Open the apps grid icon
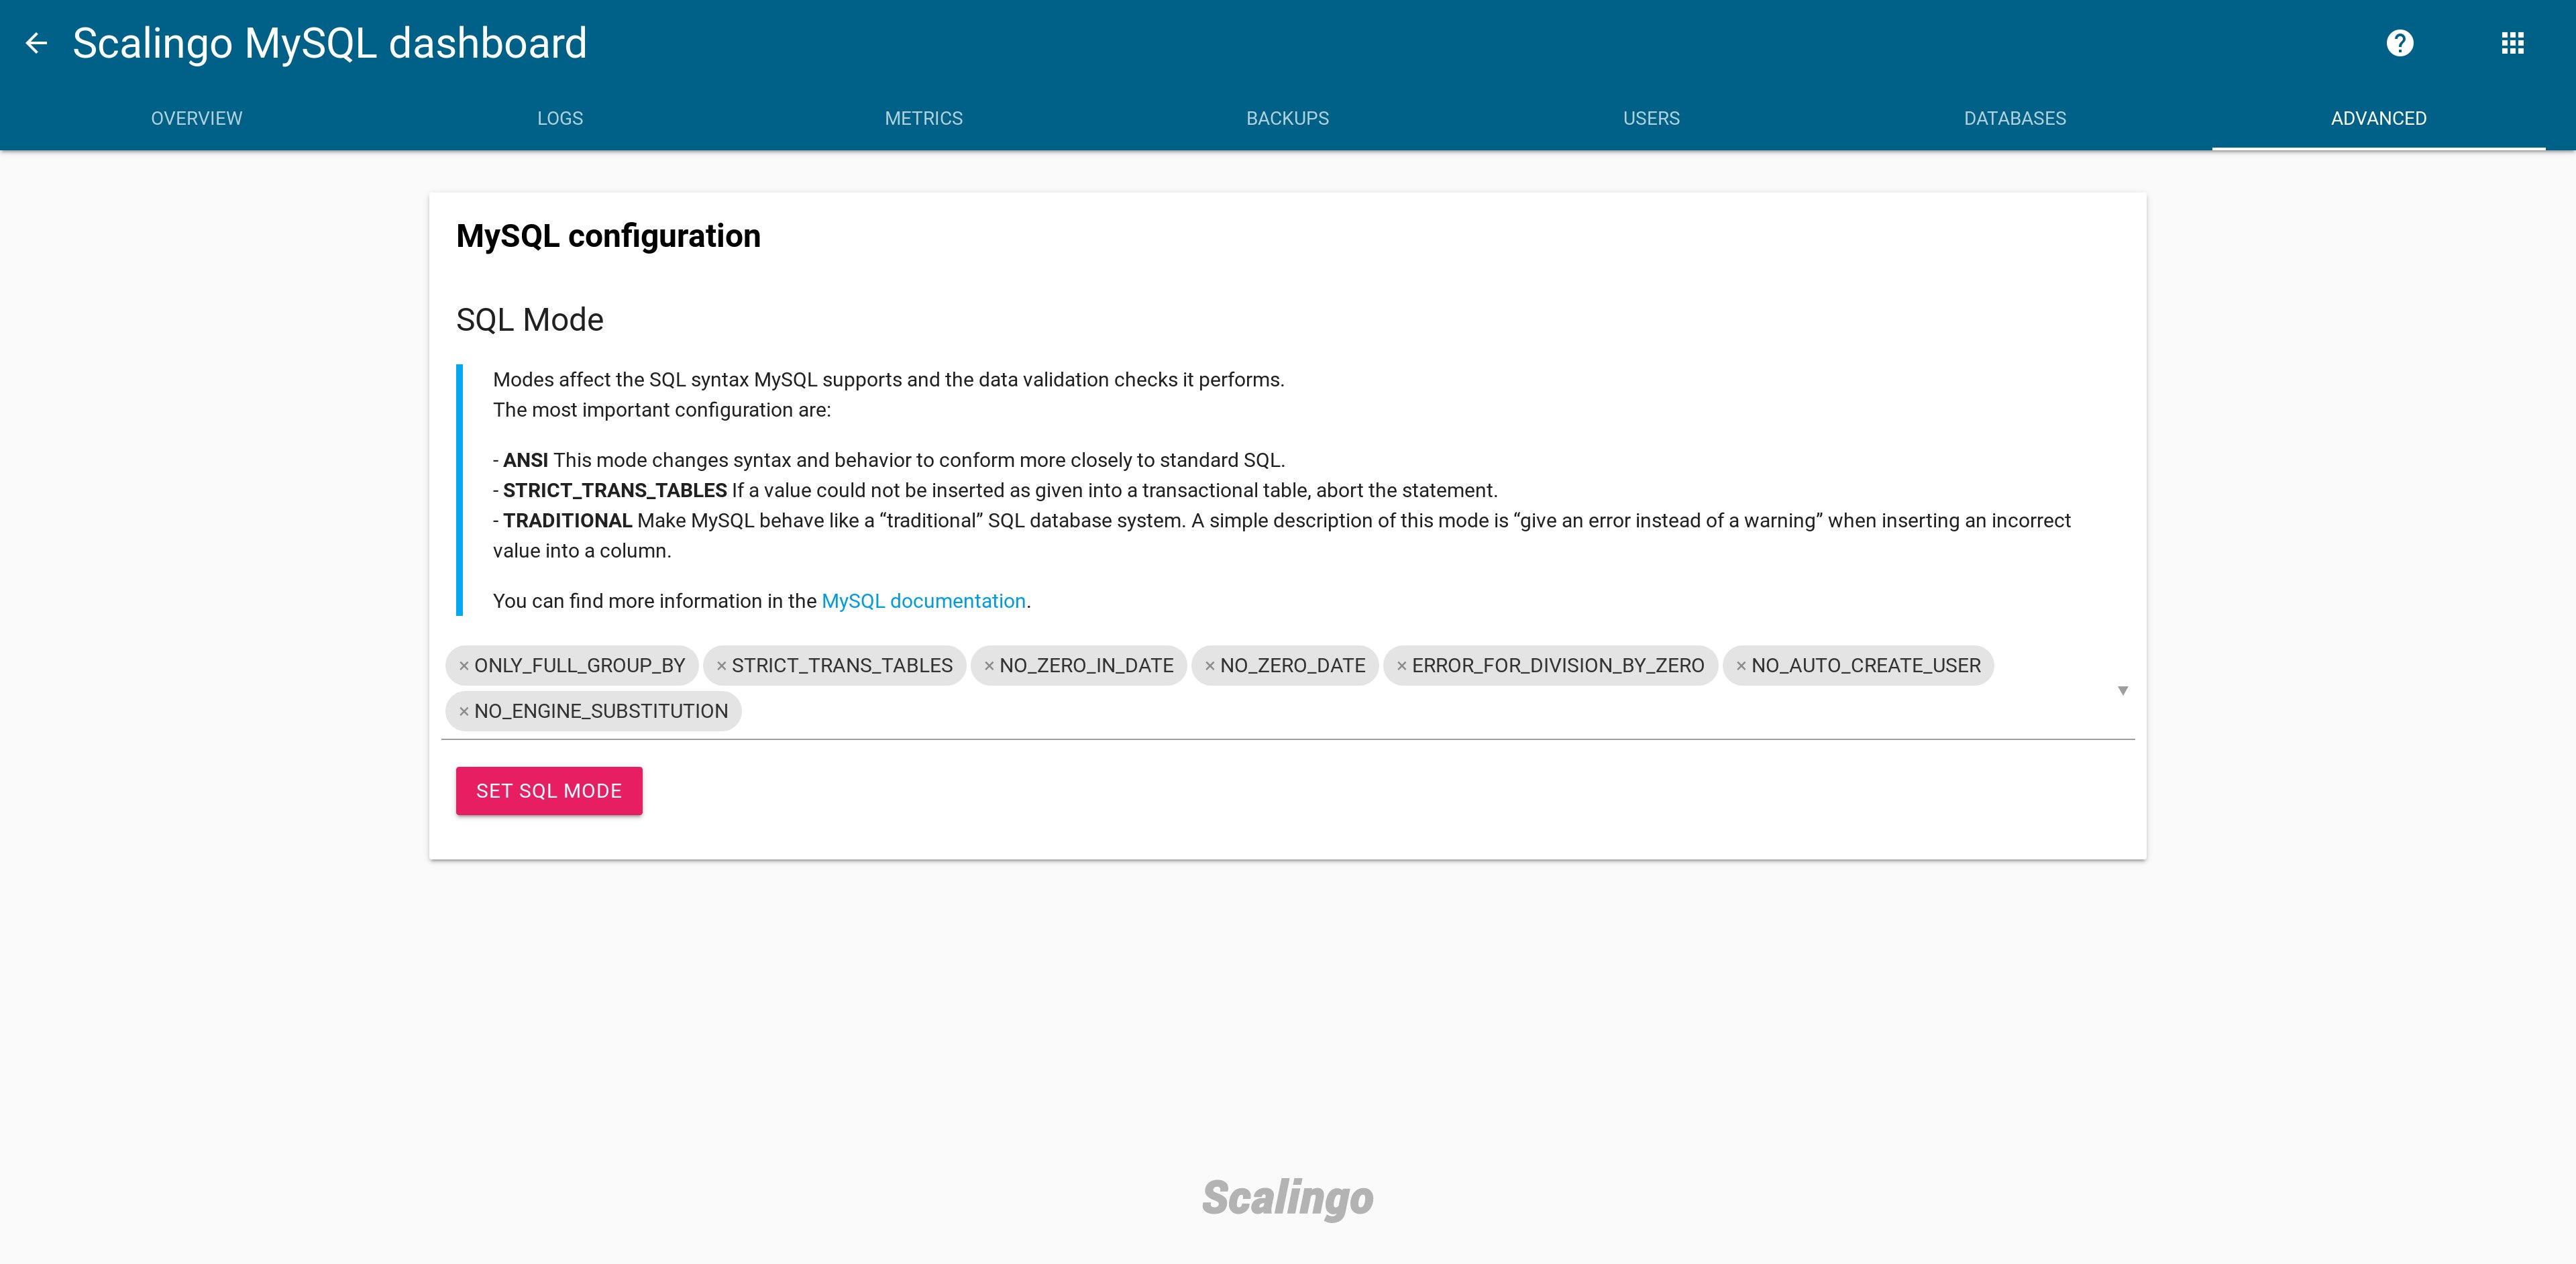2576x1264 pixels. coord(2513,43)
